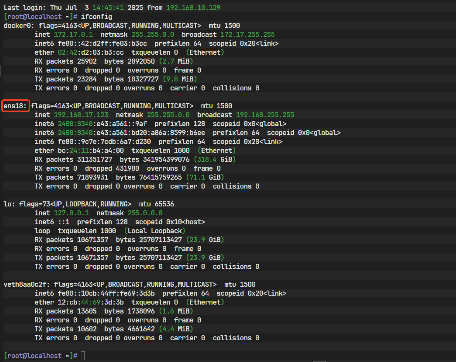Click ens18 TX bytes value 76415759265

[160, 177]
